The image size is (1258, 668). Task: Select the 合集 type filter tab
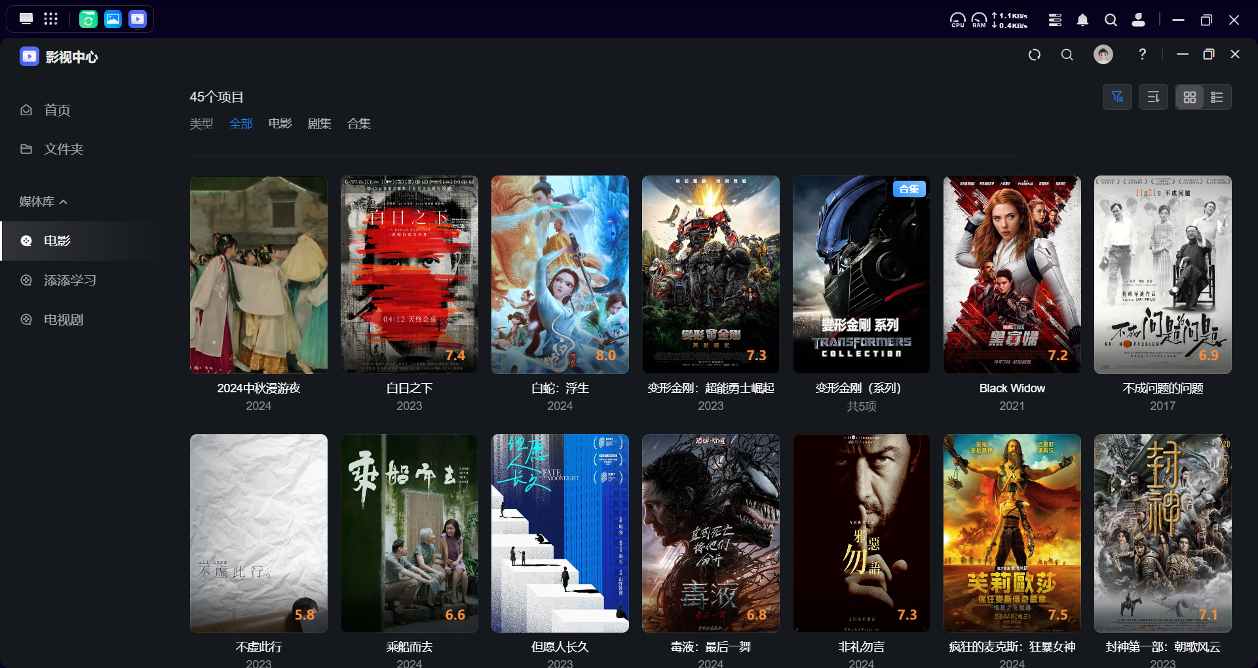point(359,123)
